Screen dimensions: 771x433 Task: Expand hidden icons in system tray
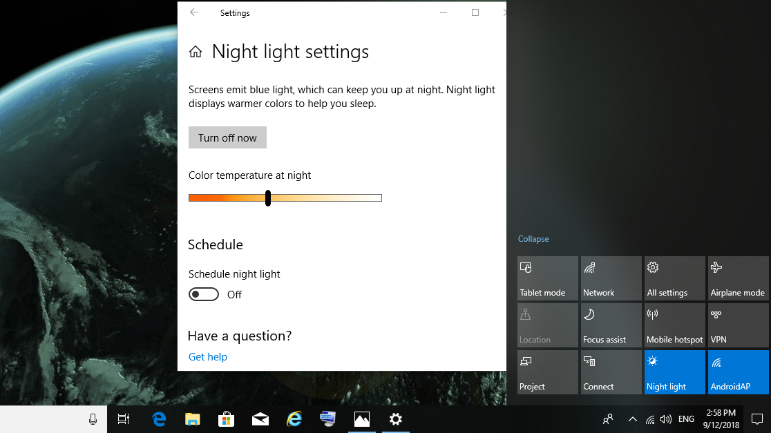[x=633, y=418]
